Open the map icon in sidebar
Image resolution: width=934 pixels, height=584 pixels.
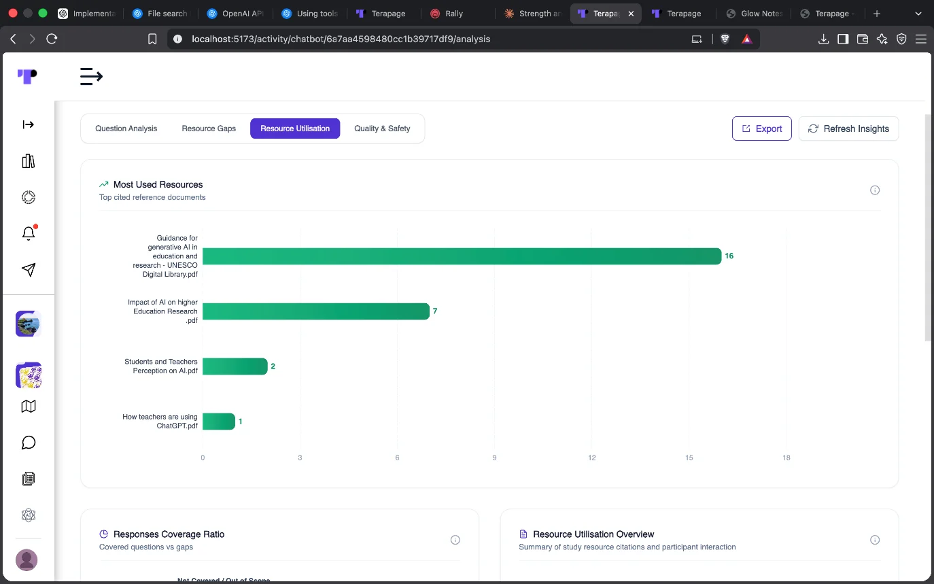28,407
